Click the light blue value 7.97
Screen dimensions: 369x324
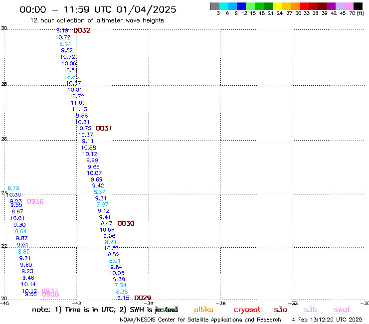tap(102, 205)
